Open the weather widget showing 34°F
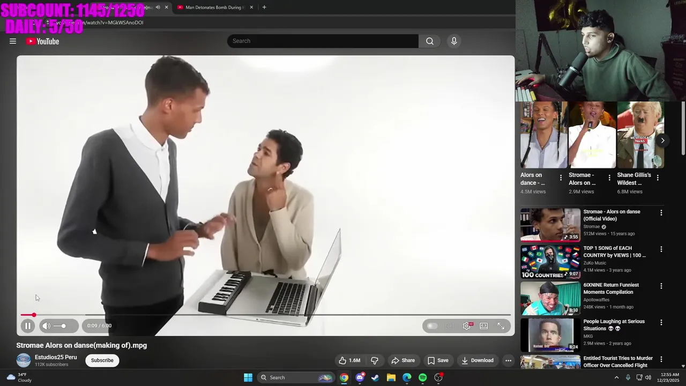This screenshot has height=386, width=686. 19,377
